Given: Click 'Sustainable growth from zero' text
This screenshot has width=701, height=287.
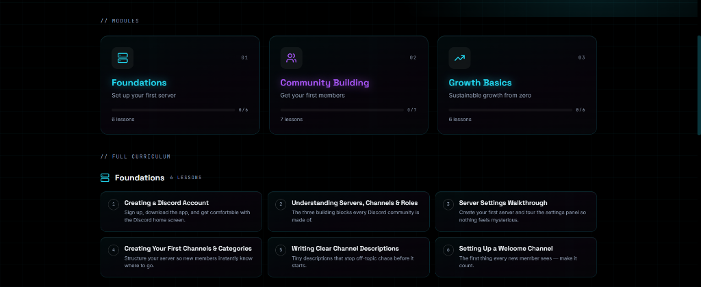Looking at the screenshot, I should [490, 96].
